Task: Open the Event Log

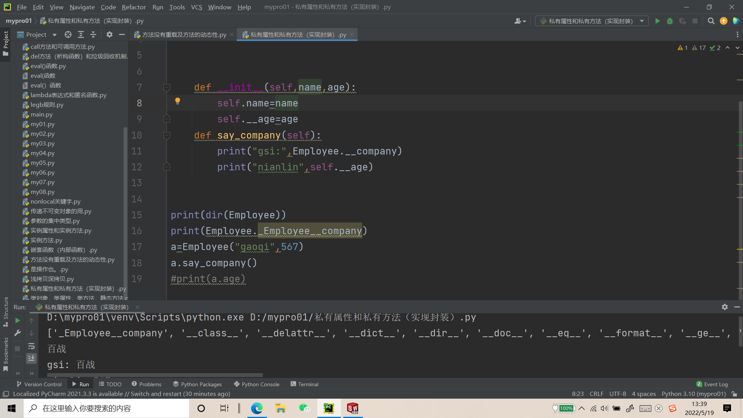Action: pos(712,384)
